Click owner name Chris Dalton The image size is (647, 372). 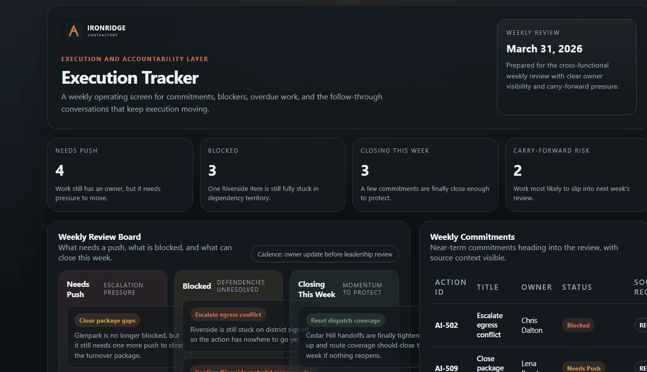[x=532, y=325]
